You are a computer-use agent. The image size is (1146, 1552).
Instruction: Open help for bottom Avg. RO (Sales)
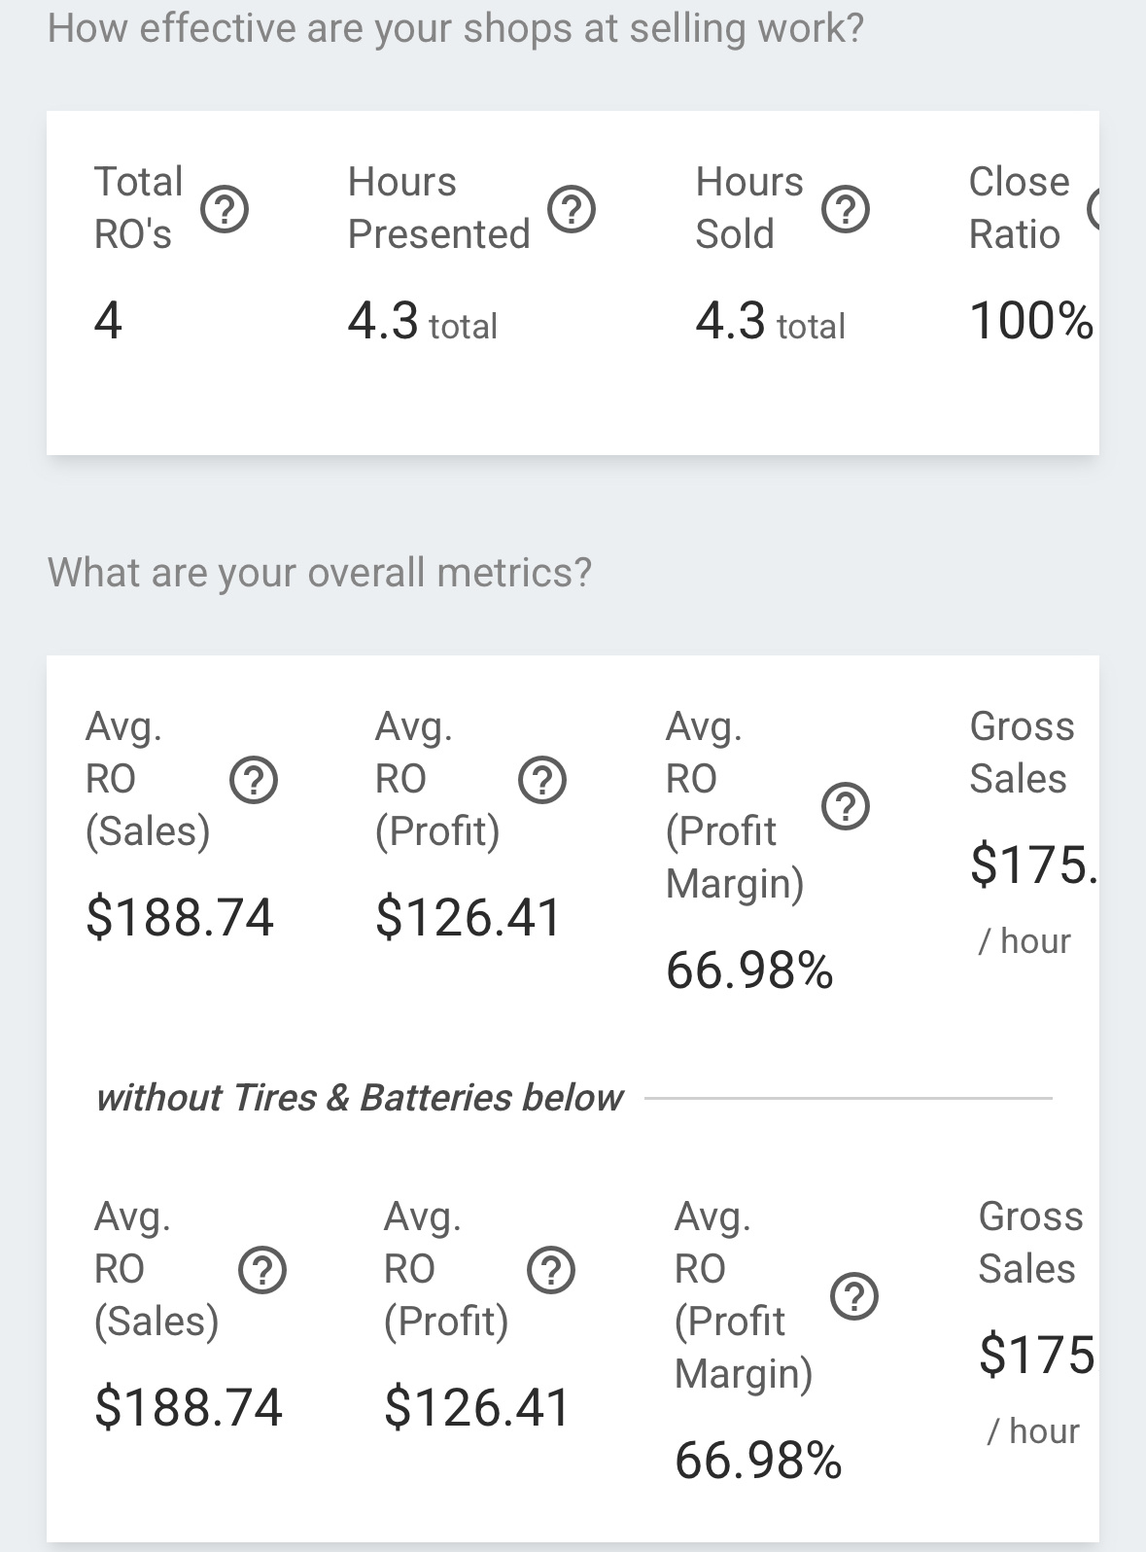262,1270
